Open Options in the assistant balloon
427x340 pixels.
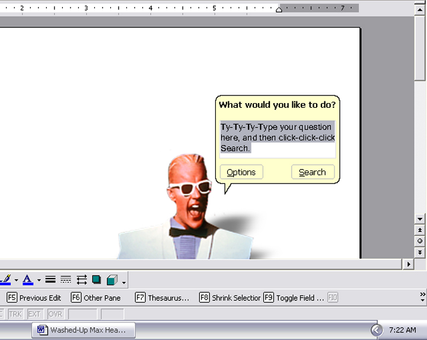pos(241,172)
